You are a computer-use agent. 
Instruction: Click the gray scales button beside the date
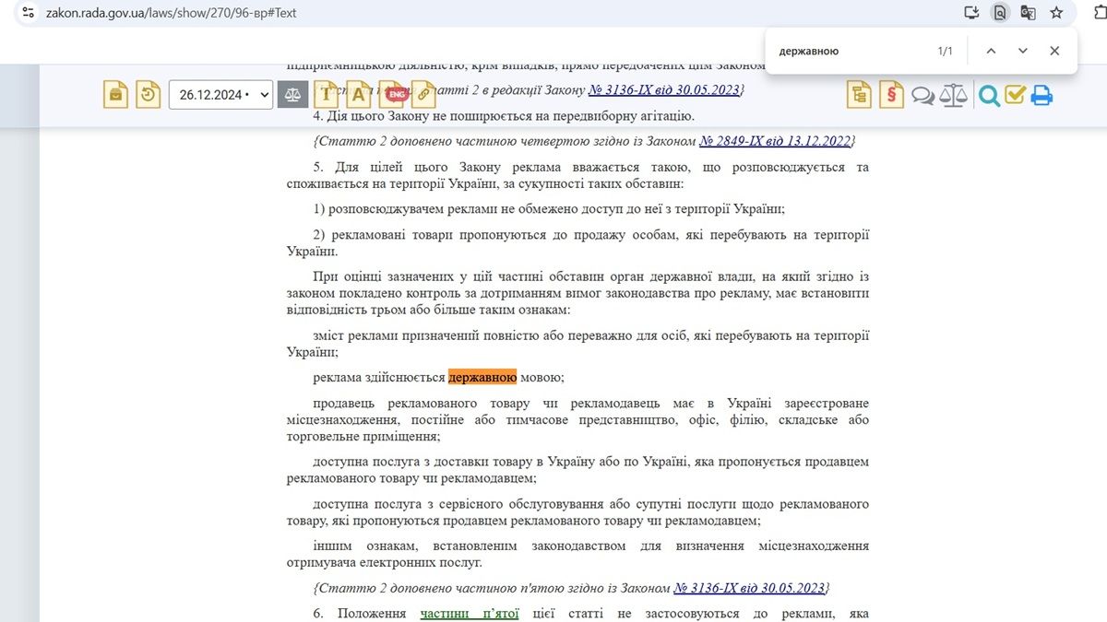point(292,95)
